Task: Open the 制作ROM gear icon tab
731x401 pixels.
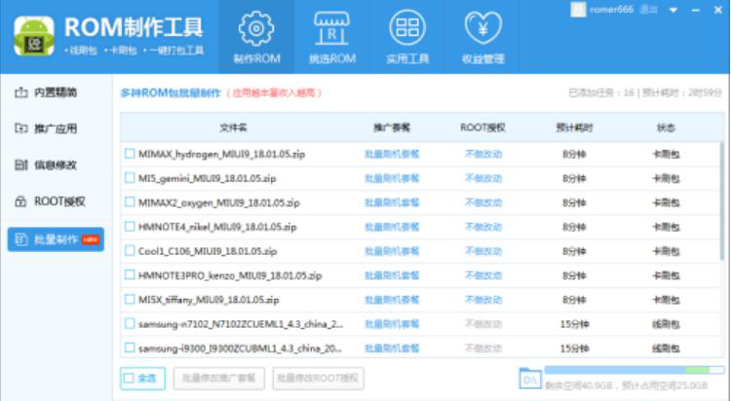Action: point(256,37)
